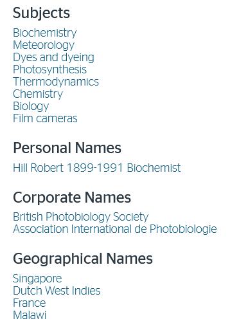The image size is (248, 330).
Task: Click the British Photobiology Society link
Action: coord(81,217)
